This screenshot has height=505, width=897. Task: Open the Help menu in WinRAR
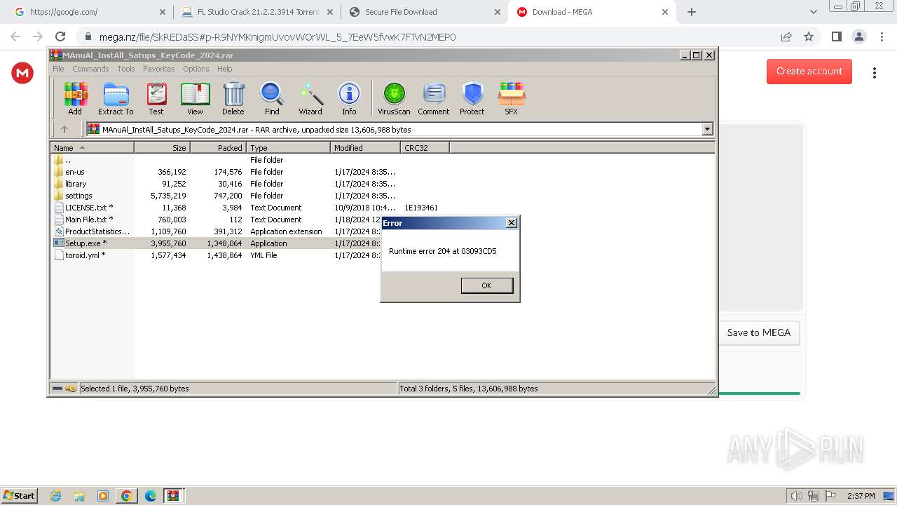[224, 69]
